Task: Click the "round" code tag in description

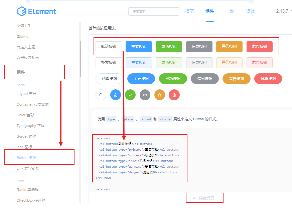Action: coord(146,119)
